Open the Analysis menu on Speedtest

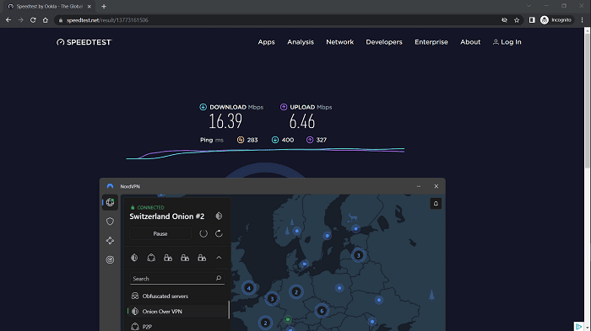[x=301, y=42]
